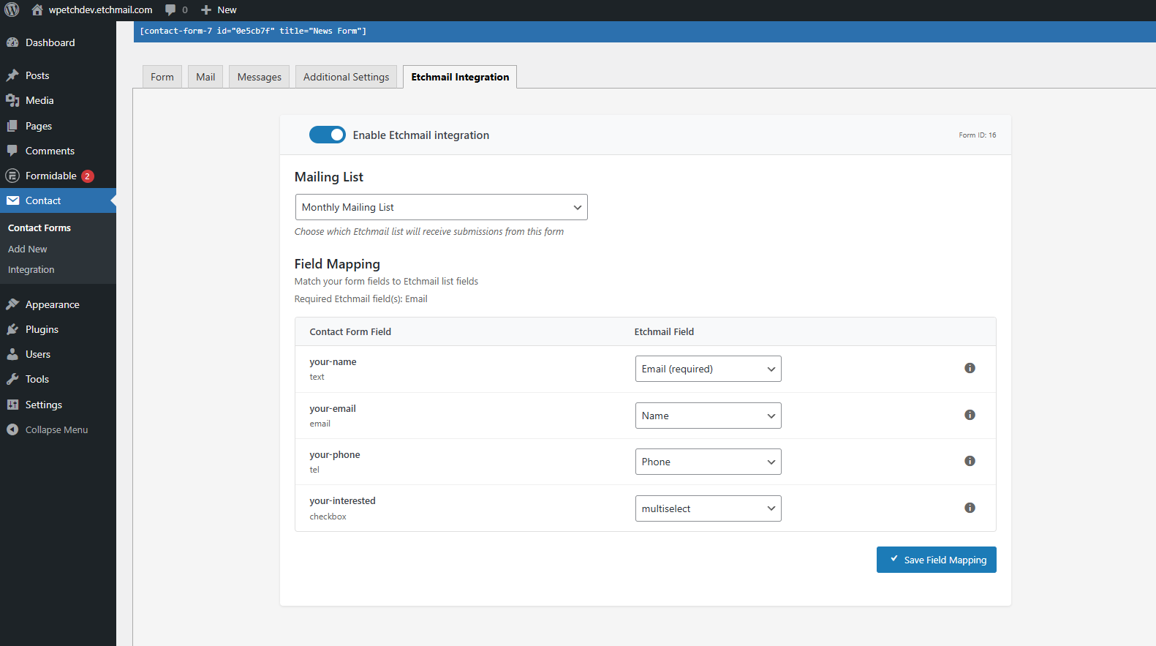Image resolution: width=1156 pixels, height=646 pixels.
Task: Click the Form ID: 16 label
Action: pos(977,135)
